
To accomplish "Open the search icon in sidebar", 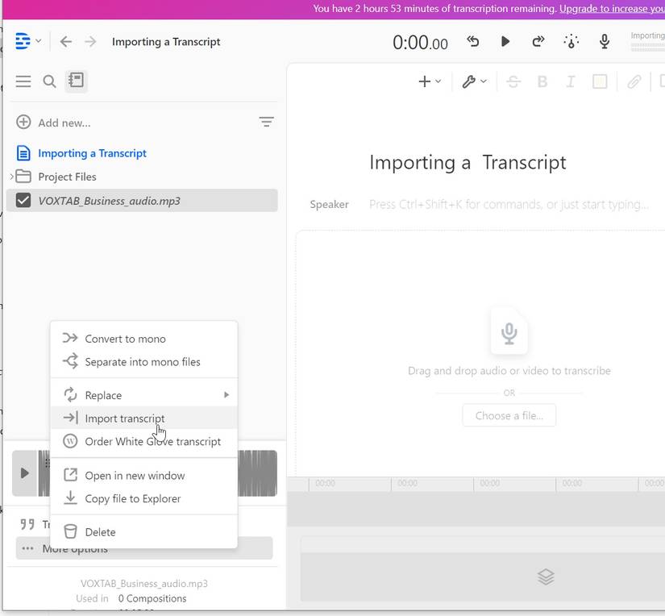I will pyautogui.click(x=49, y=81).
